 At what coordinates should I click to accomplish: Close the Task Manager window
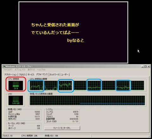149,66
